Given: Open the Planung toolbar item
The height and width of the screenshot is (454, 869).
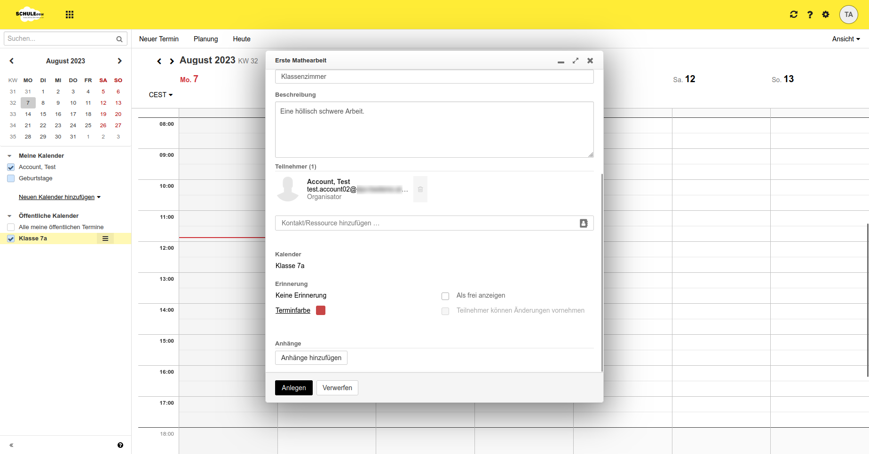Looking at the screenshot, I should pos(205,39).
